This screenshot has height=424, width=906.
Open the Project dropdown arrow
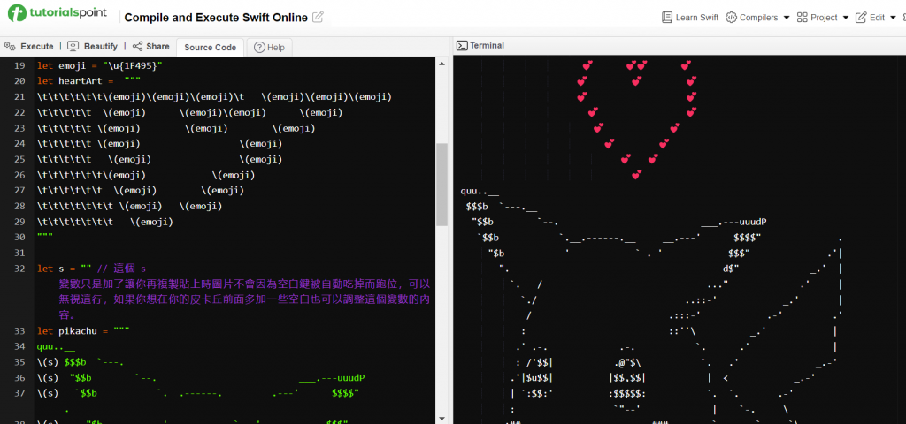pos(846,18)
